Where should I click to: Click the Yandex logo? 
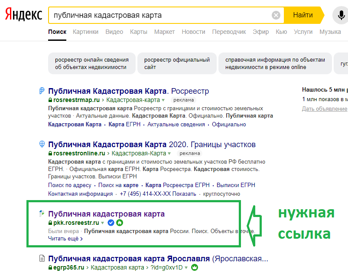point(23,14)
